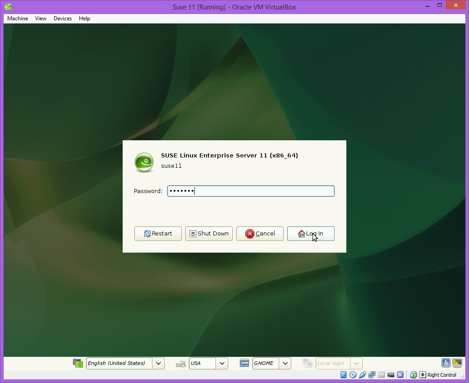The image size is (469, 383).
Task: Click the optical disc indicator icon
Action: pyautogui.click(x=353, y=374)
